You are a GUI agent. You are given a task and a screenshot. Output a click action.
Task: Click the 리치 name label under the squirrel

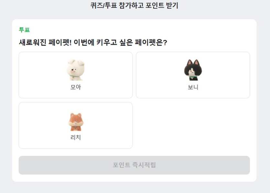(x=76, y=137)
